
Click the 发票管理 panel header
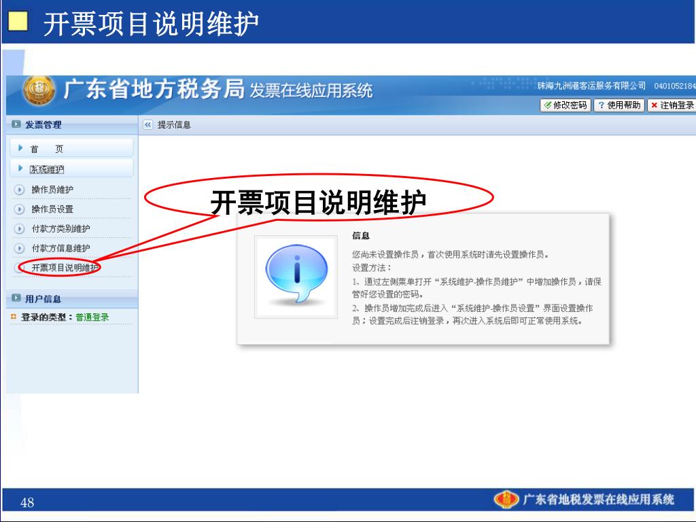coord(72,125)
